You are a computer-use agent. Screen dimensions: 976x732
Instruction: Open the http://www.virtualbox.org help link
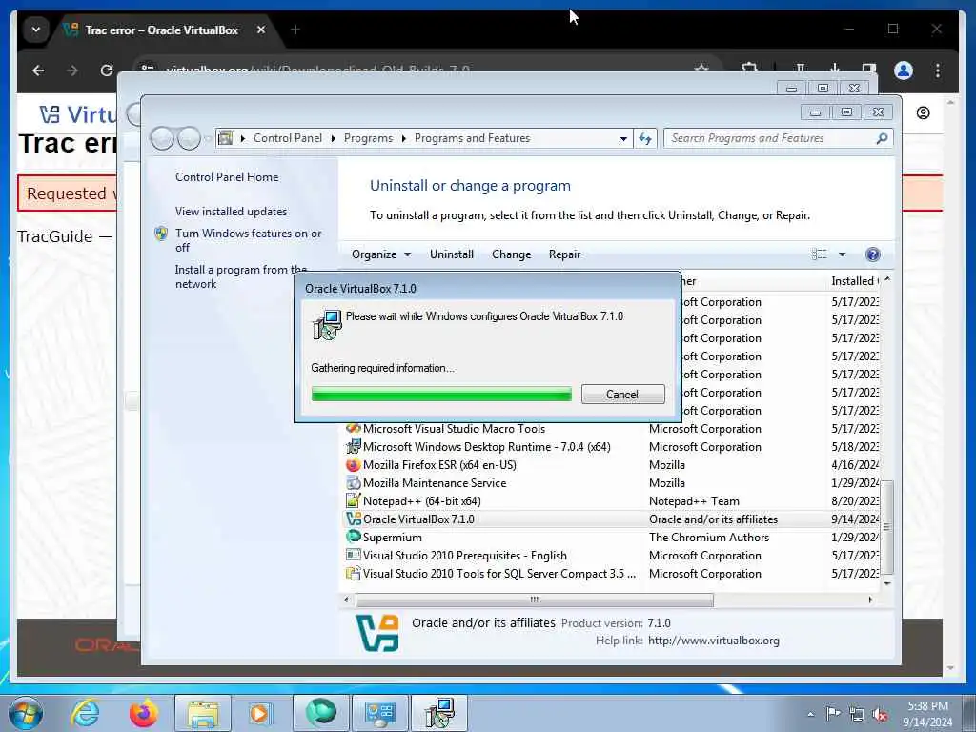pyautogui.click(x=713, y=640)
